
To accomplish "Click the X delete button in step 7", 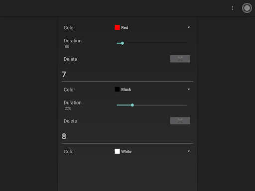I will (180, 121).
